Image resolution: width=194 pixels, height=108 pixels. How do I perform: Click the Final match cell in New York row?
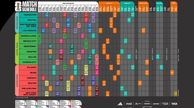click(x=176, y=94)
